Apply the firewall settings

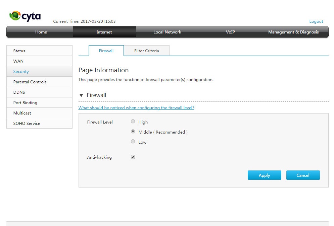(264, 175)
